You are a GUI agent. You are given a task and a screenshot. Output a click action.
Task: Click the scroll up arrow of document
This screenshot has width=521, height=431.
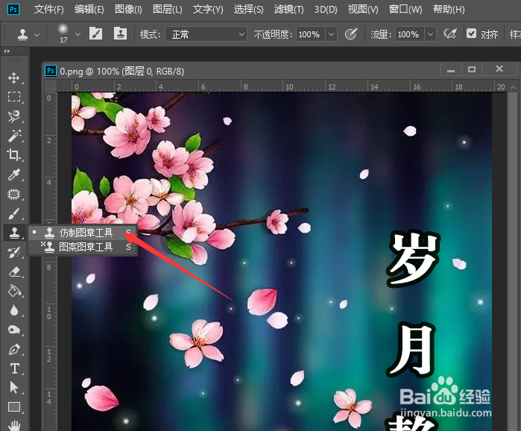tap(513, 87)
